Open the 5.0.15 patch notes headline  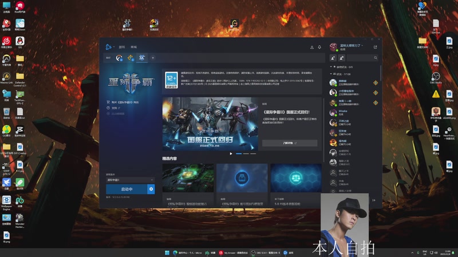tap(287, 204)
